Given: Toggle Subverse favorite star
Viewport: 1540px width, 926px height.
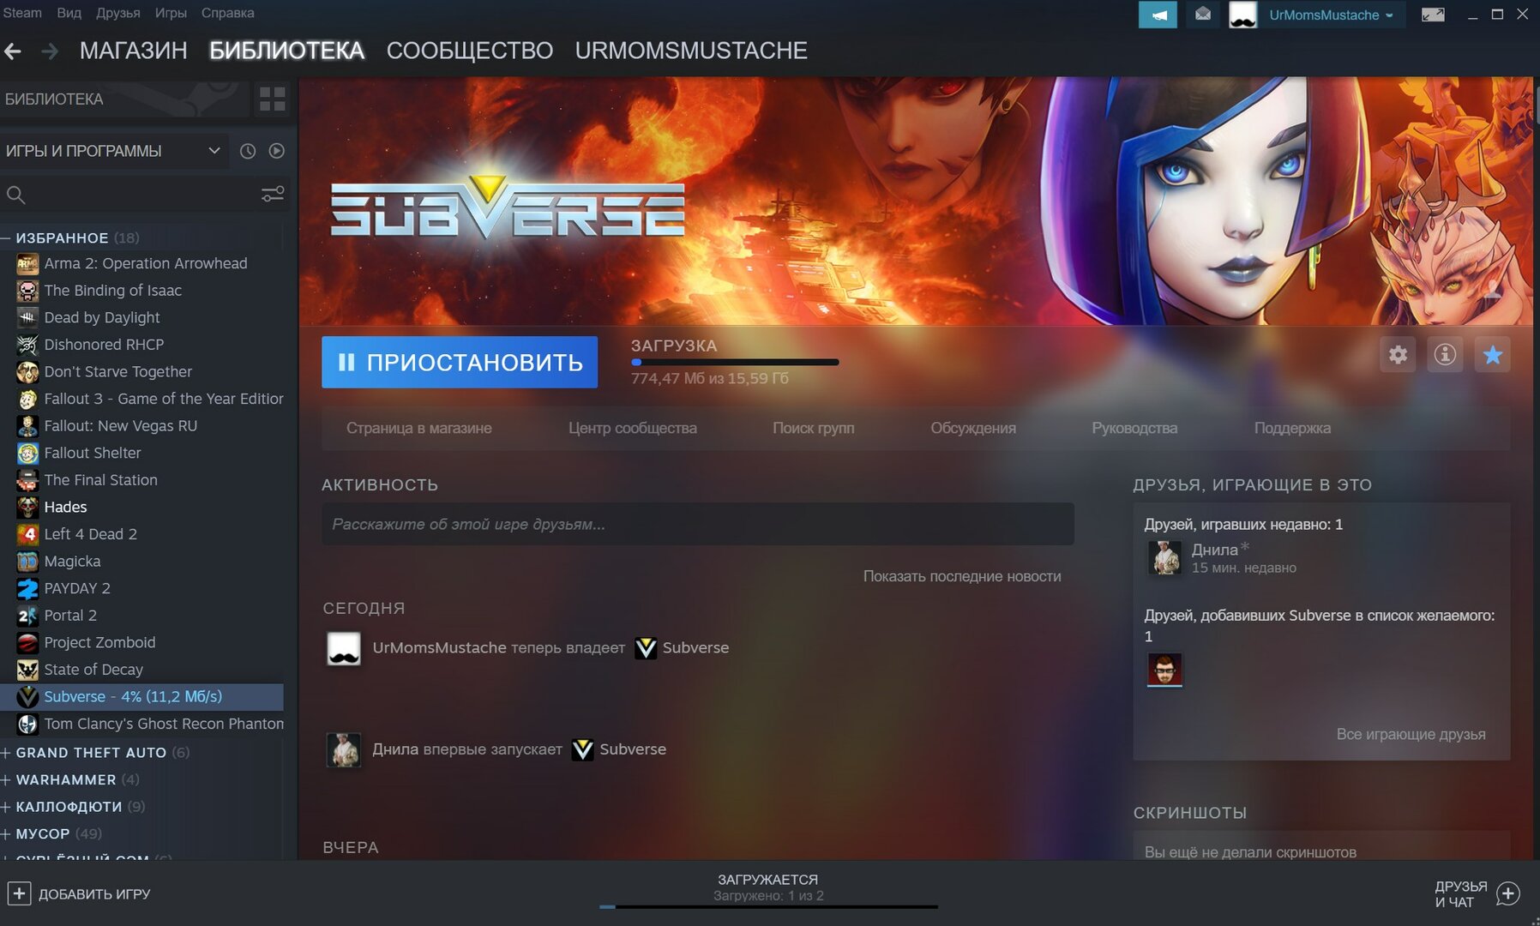Looking at the screenshot, I should coord(1492,354).
